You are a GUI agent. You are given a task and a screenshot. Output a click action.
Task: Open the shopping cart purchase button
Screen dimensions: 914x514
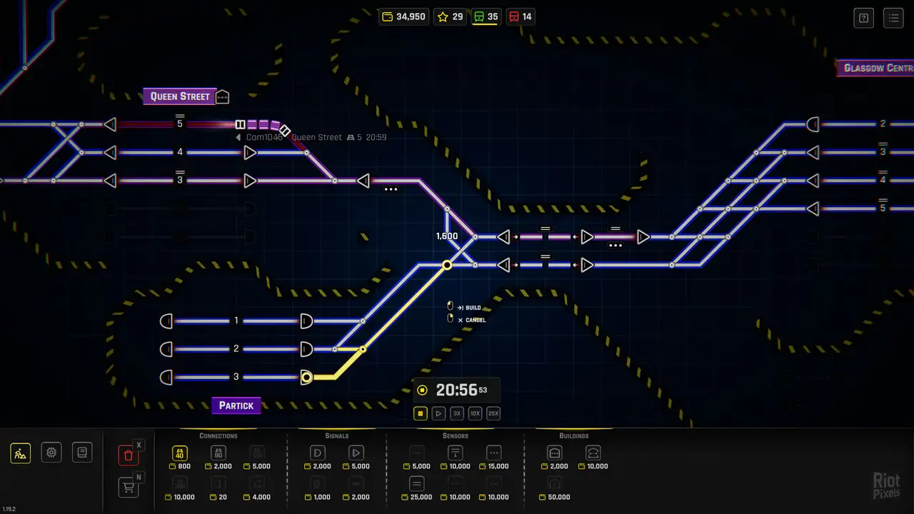128,488
